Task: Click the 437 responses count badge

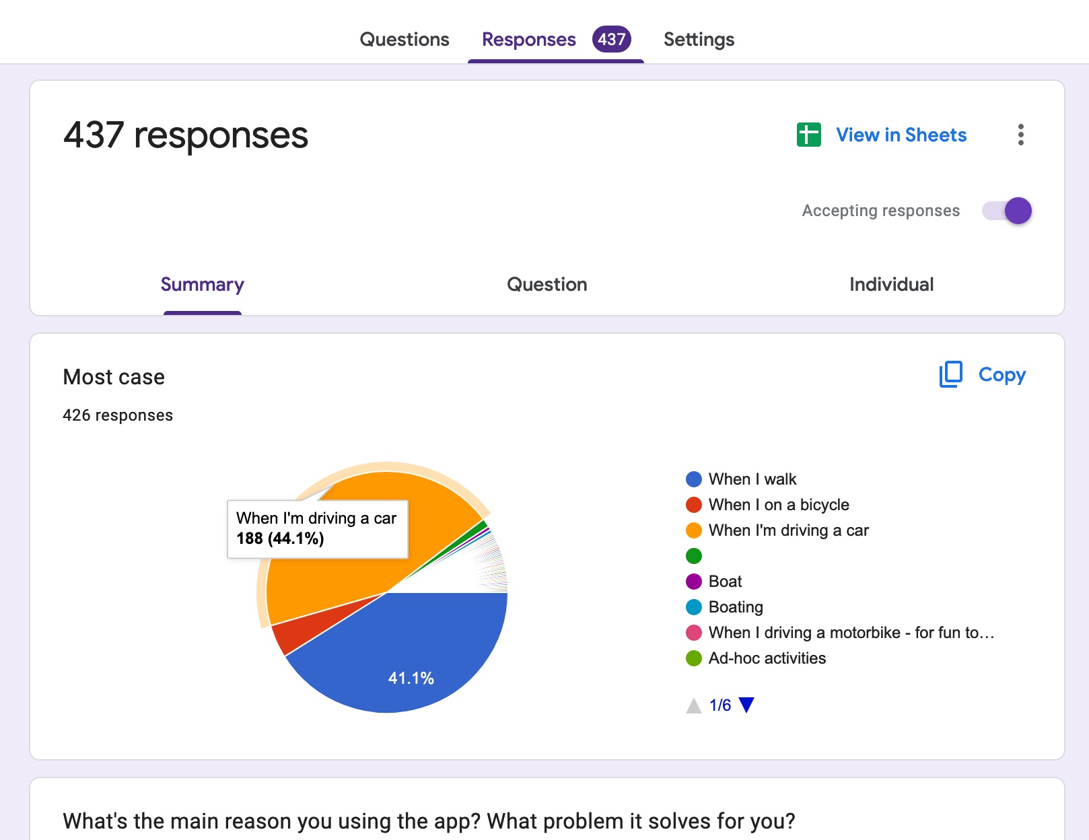Action: click(x=611, y=39)
